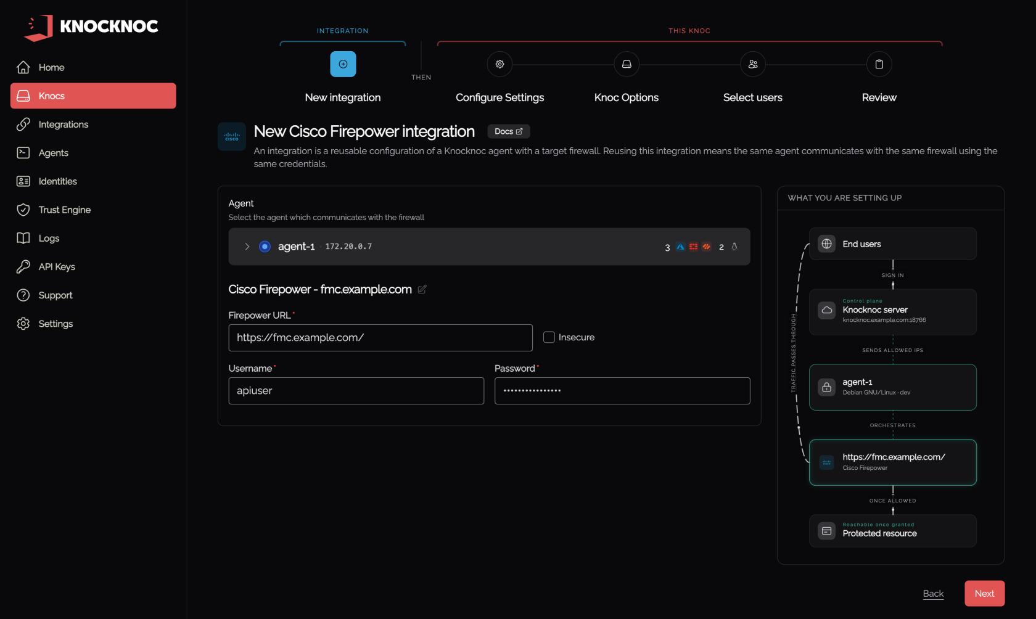Click the Knoc Options step label

627,97
